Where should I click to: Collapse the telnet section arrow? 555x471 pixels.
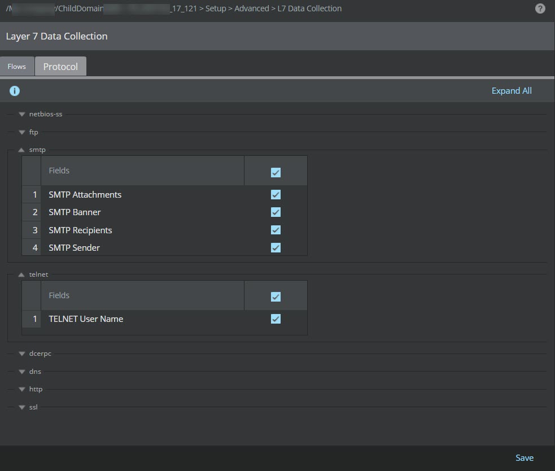coord(21,274)
